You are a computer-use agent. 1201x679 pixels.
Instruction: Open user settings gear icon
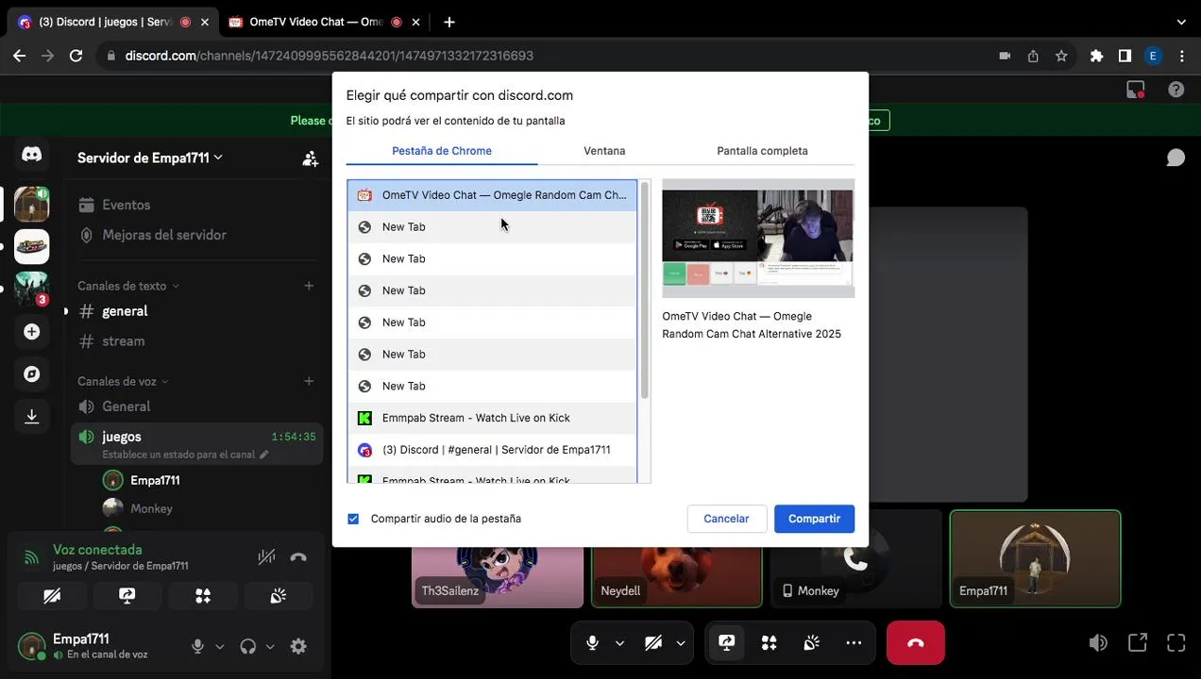point(298,646)
